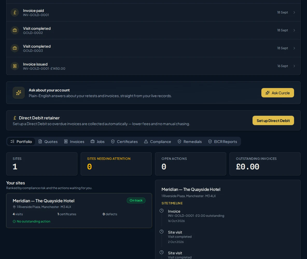This screenshot has height=259, width=307.
Task: Switch to the Portfolio tab
Action: click(x=21, y=141)
